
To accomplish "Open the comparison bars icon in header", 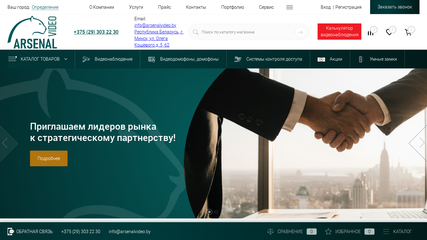I will 370,33.
